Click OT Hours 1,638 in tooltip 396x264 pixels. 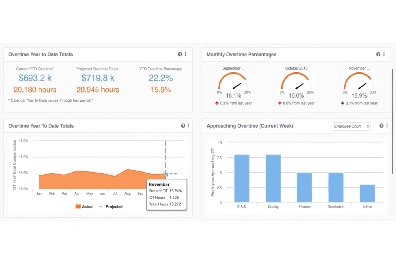click(164, 197)
